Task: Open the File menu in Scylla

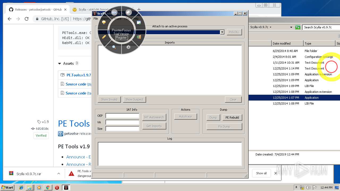Action: [x=96, y=19]
